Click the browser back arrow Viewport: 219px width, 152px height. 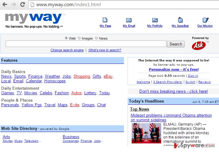(x=5, y=5)
